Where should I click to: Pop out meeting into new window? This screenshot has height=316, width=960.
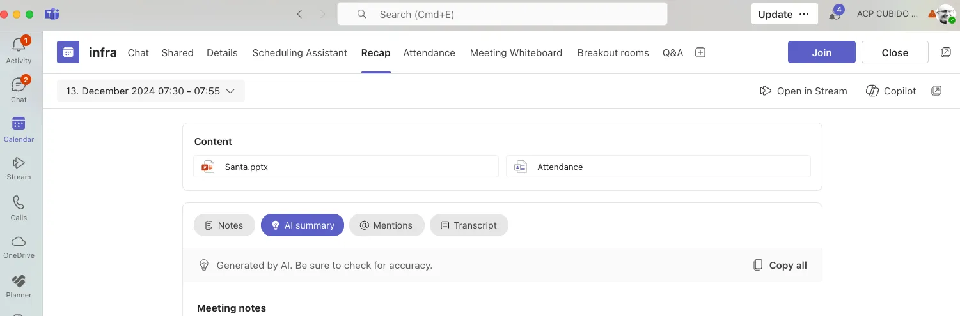(x=946, y=52)
